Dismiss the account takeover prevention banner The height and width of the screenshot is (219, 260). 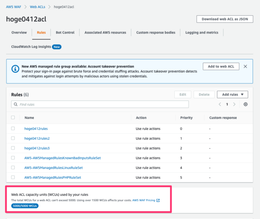click(245, 67)
